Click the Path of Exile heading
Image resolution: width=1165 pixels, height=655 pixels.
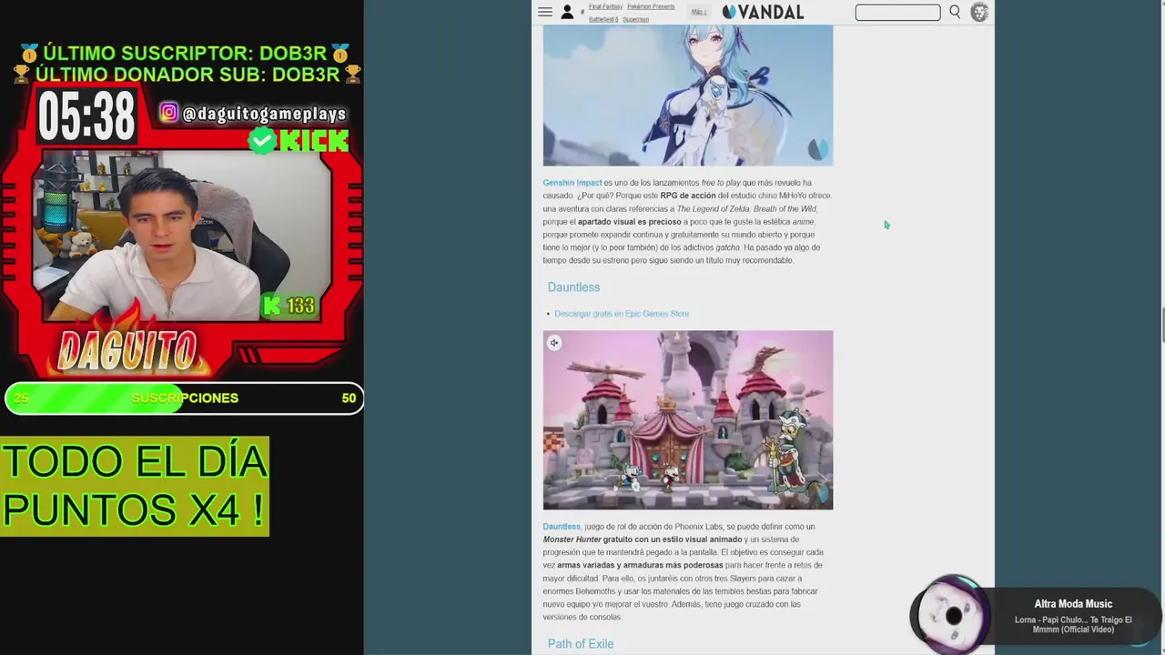pyautogui.click(x=581, y=644)
